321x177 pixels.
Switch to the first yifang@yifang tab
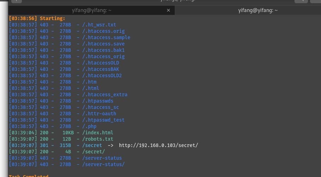[91, 10]
